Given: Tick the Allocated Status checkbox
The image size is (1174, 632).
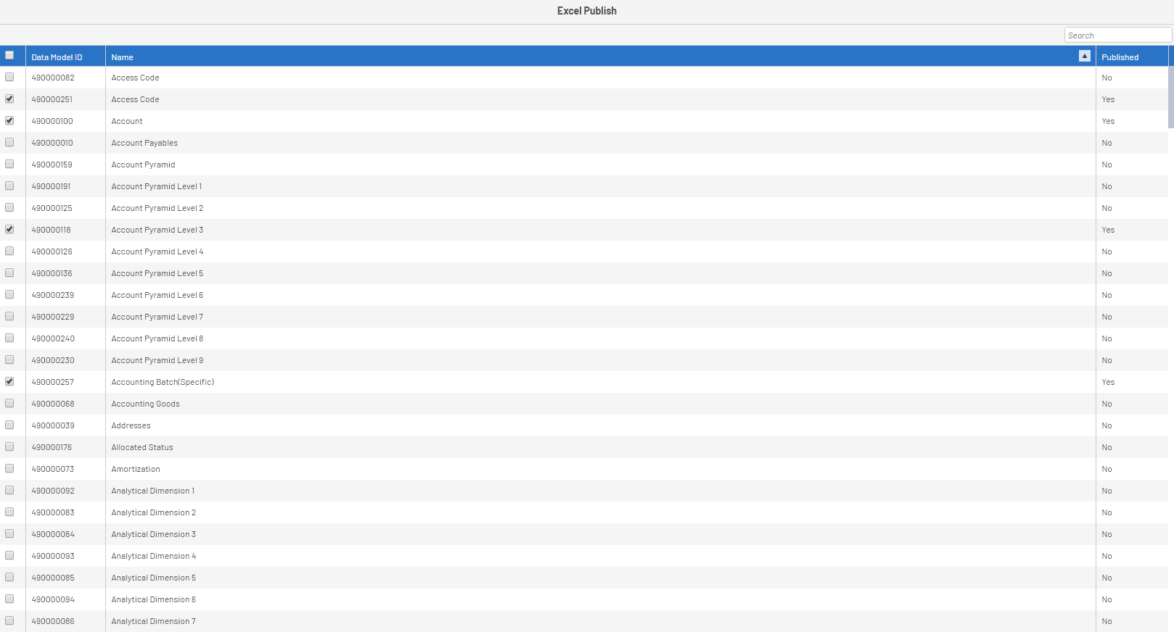Looking at the screenshot, I should point(9,446).
